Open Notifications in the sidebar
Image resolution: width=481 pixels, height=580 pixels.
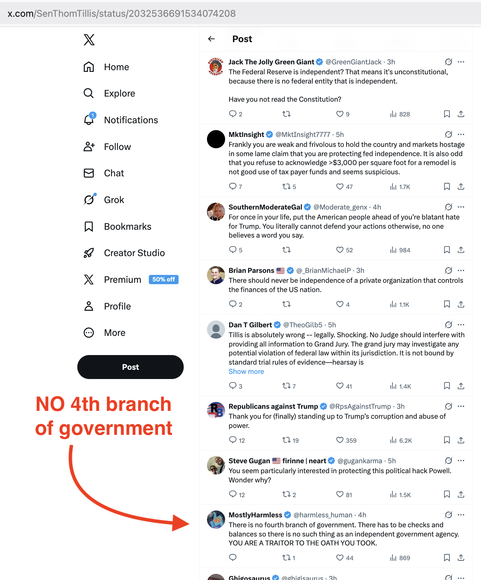pos(121,120)
